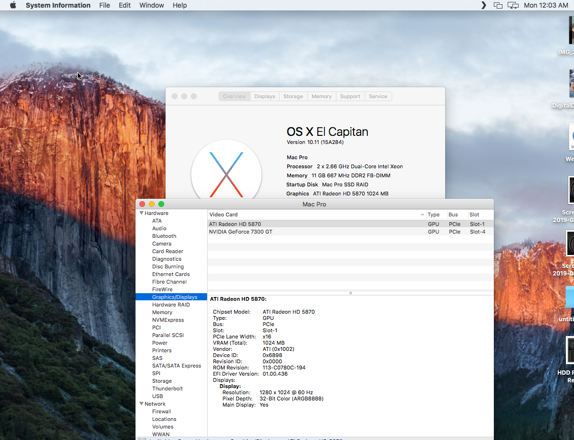Select Bluetooth in the sidebar
The image size is (574, 440).
click(x=164, y=236)
